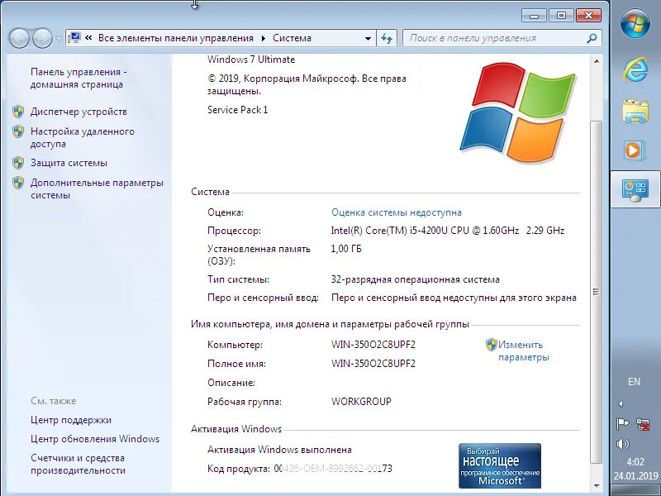The height and width of the screenshot is (496, 661).
Task: Click the Action Center flag tray icon
Action: click(x=623, y=423)
